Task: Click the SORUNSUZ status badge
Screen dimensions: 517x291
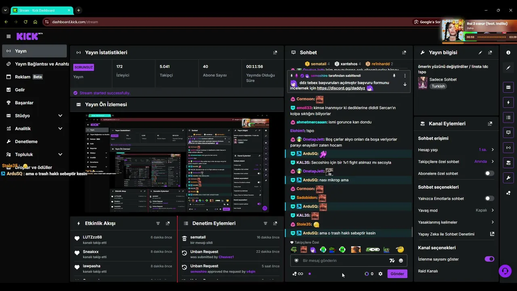Action: click(84, 67)
